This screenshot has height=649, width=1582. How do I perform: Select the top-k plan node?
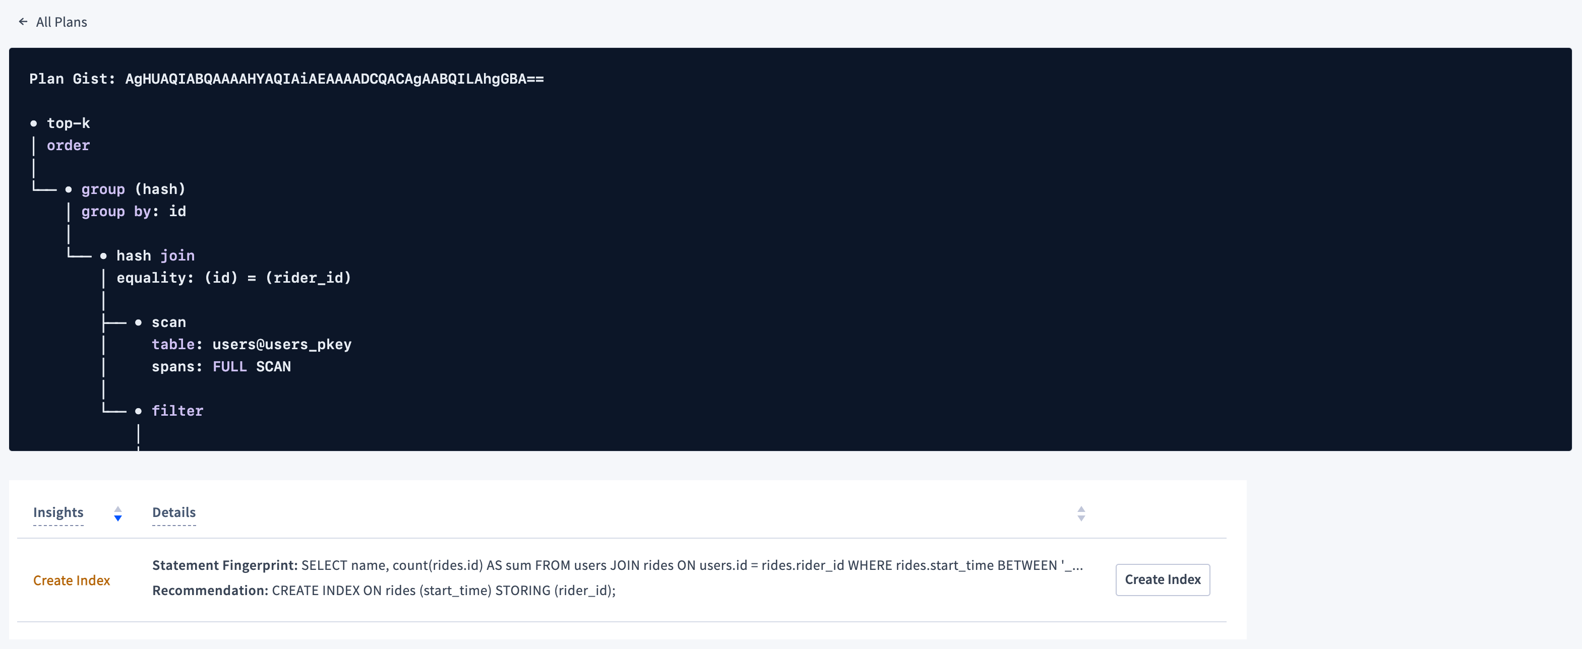[x=68, y=123]
